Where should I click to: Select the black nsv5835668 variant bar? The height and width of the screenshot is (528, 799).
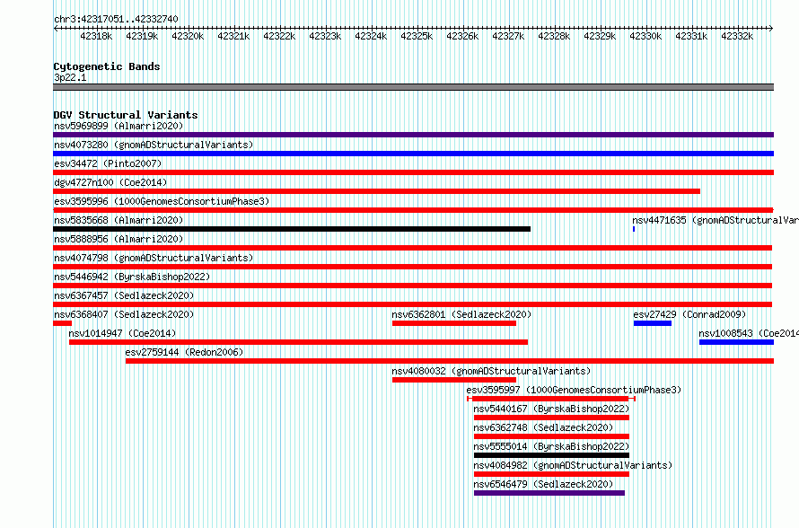(x=292, y=229)
